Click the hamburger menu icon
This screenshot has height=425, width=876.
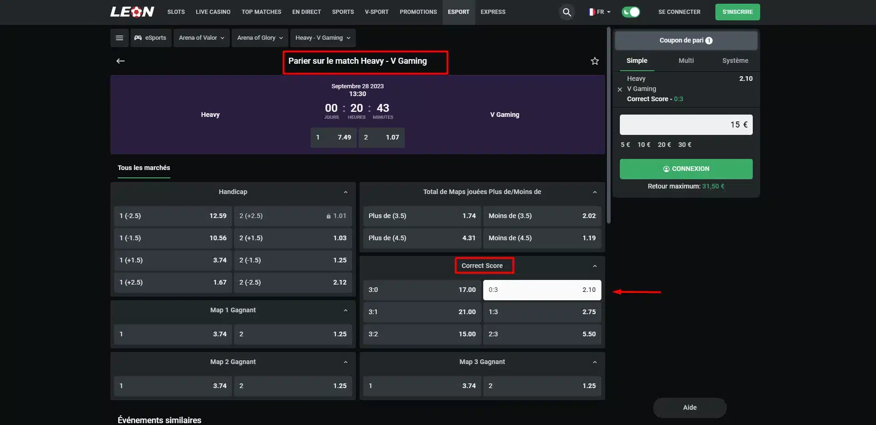(x=120, y=38)
